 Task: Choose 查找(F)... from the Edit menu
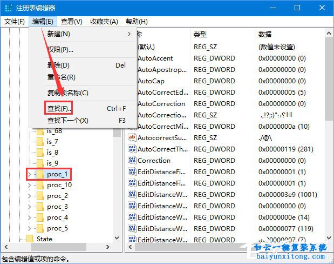click(x=83, y=109)
